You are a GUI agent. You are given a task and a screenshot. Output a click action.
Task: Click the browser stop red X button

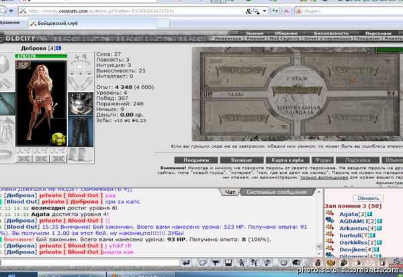pyautogui.click(x=286, y=11)
